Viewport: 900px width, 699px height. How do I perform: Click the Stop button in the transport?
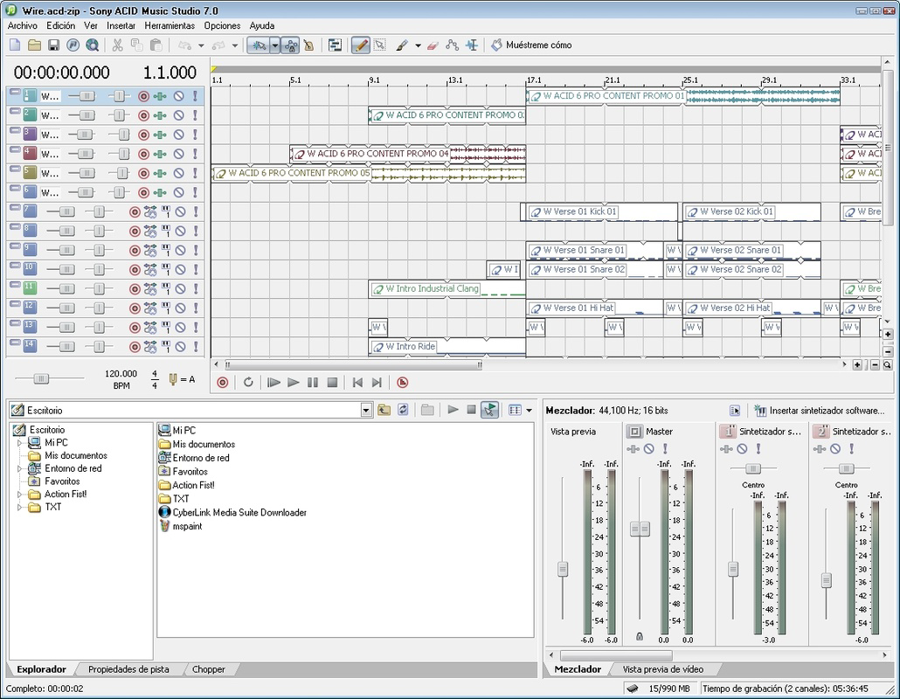332,382
